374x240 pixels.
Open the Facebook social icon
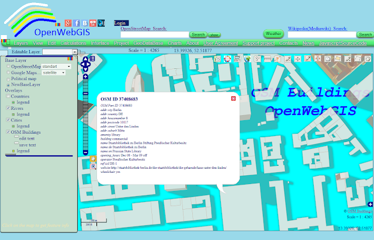tap(77, 23)
